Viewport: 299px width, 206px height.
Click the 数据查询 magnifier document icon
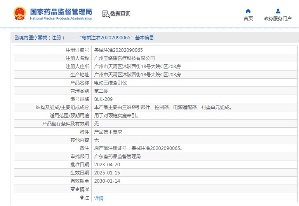point(106,14)
